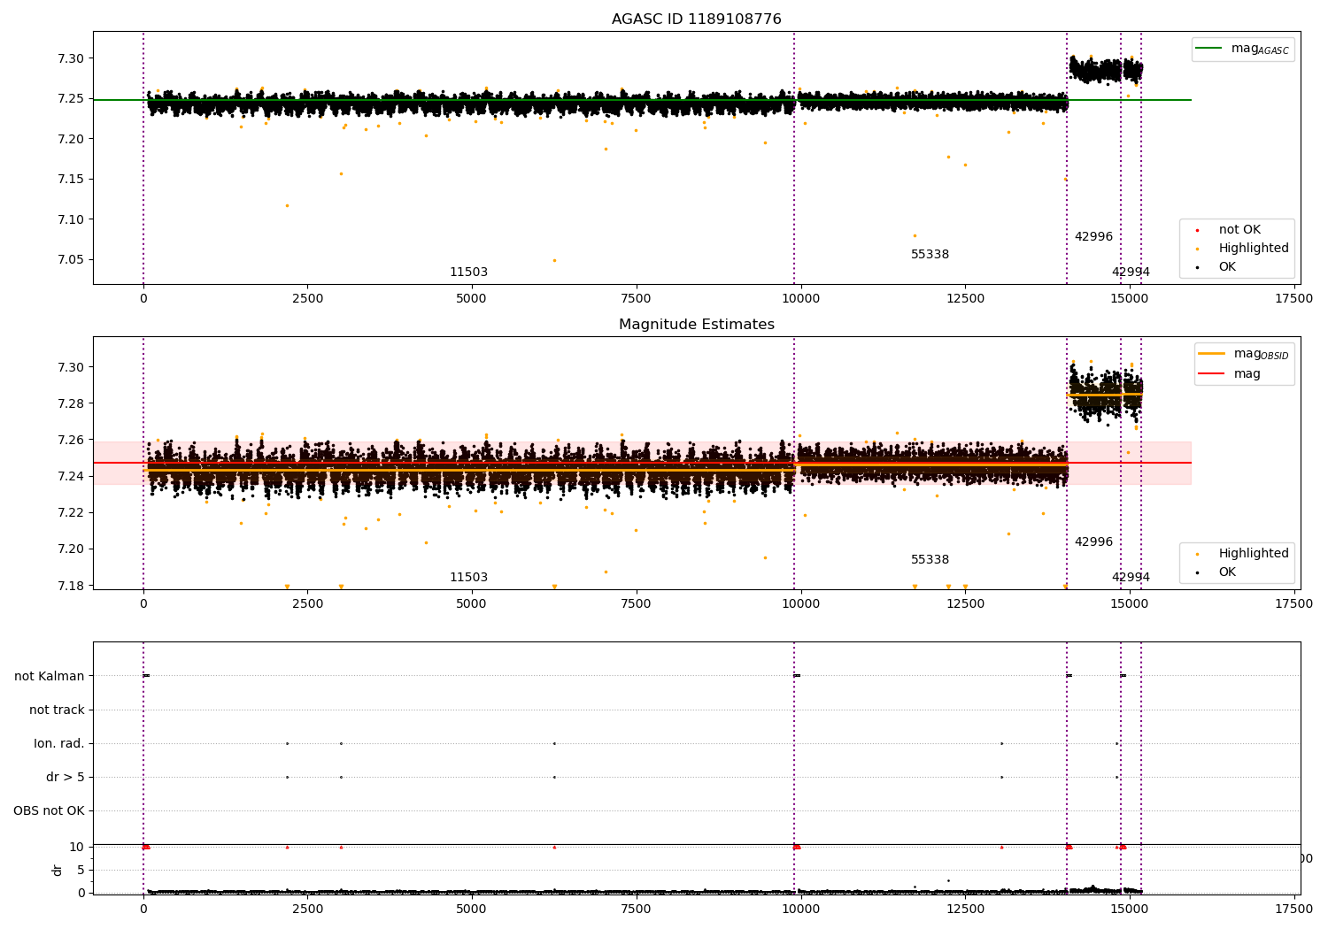Click 'Highlighted' legend entry in top plot

pos(1254,249)
